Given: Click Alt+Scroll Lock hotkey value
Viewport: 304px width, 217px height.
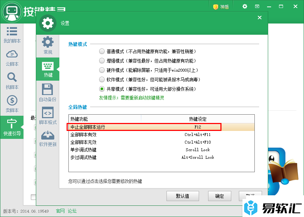Looking at the screenshot, I should pyautogui.click(x=198, y=157).
